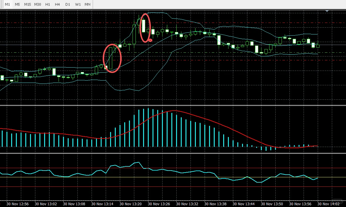The image size is (346, 207).
Task: Switch chart to M15 timeframe
Action: click(x=27, y=4)
